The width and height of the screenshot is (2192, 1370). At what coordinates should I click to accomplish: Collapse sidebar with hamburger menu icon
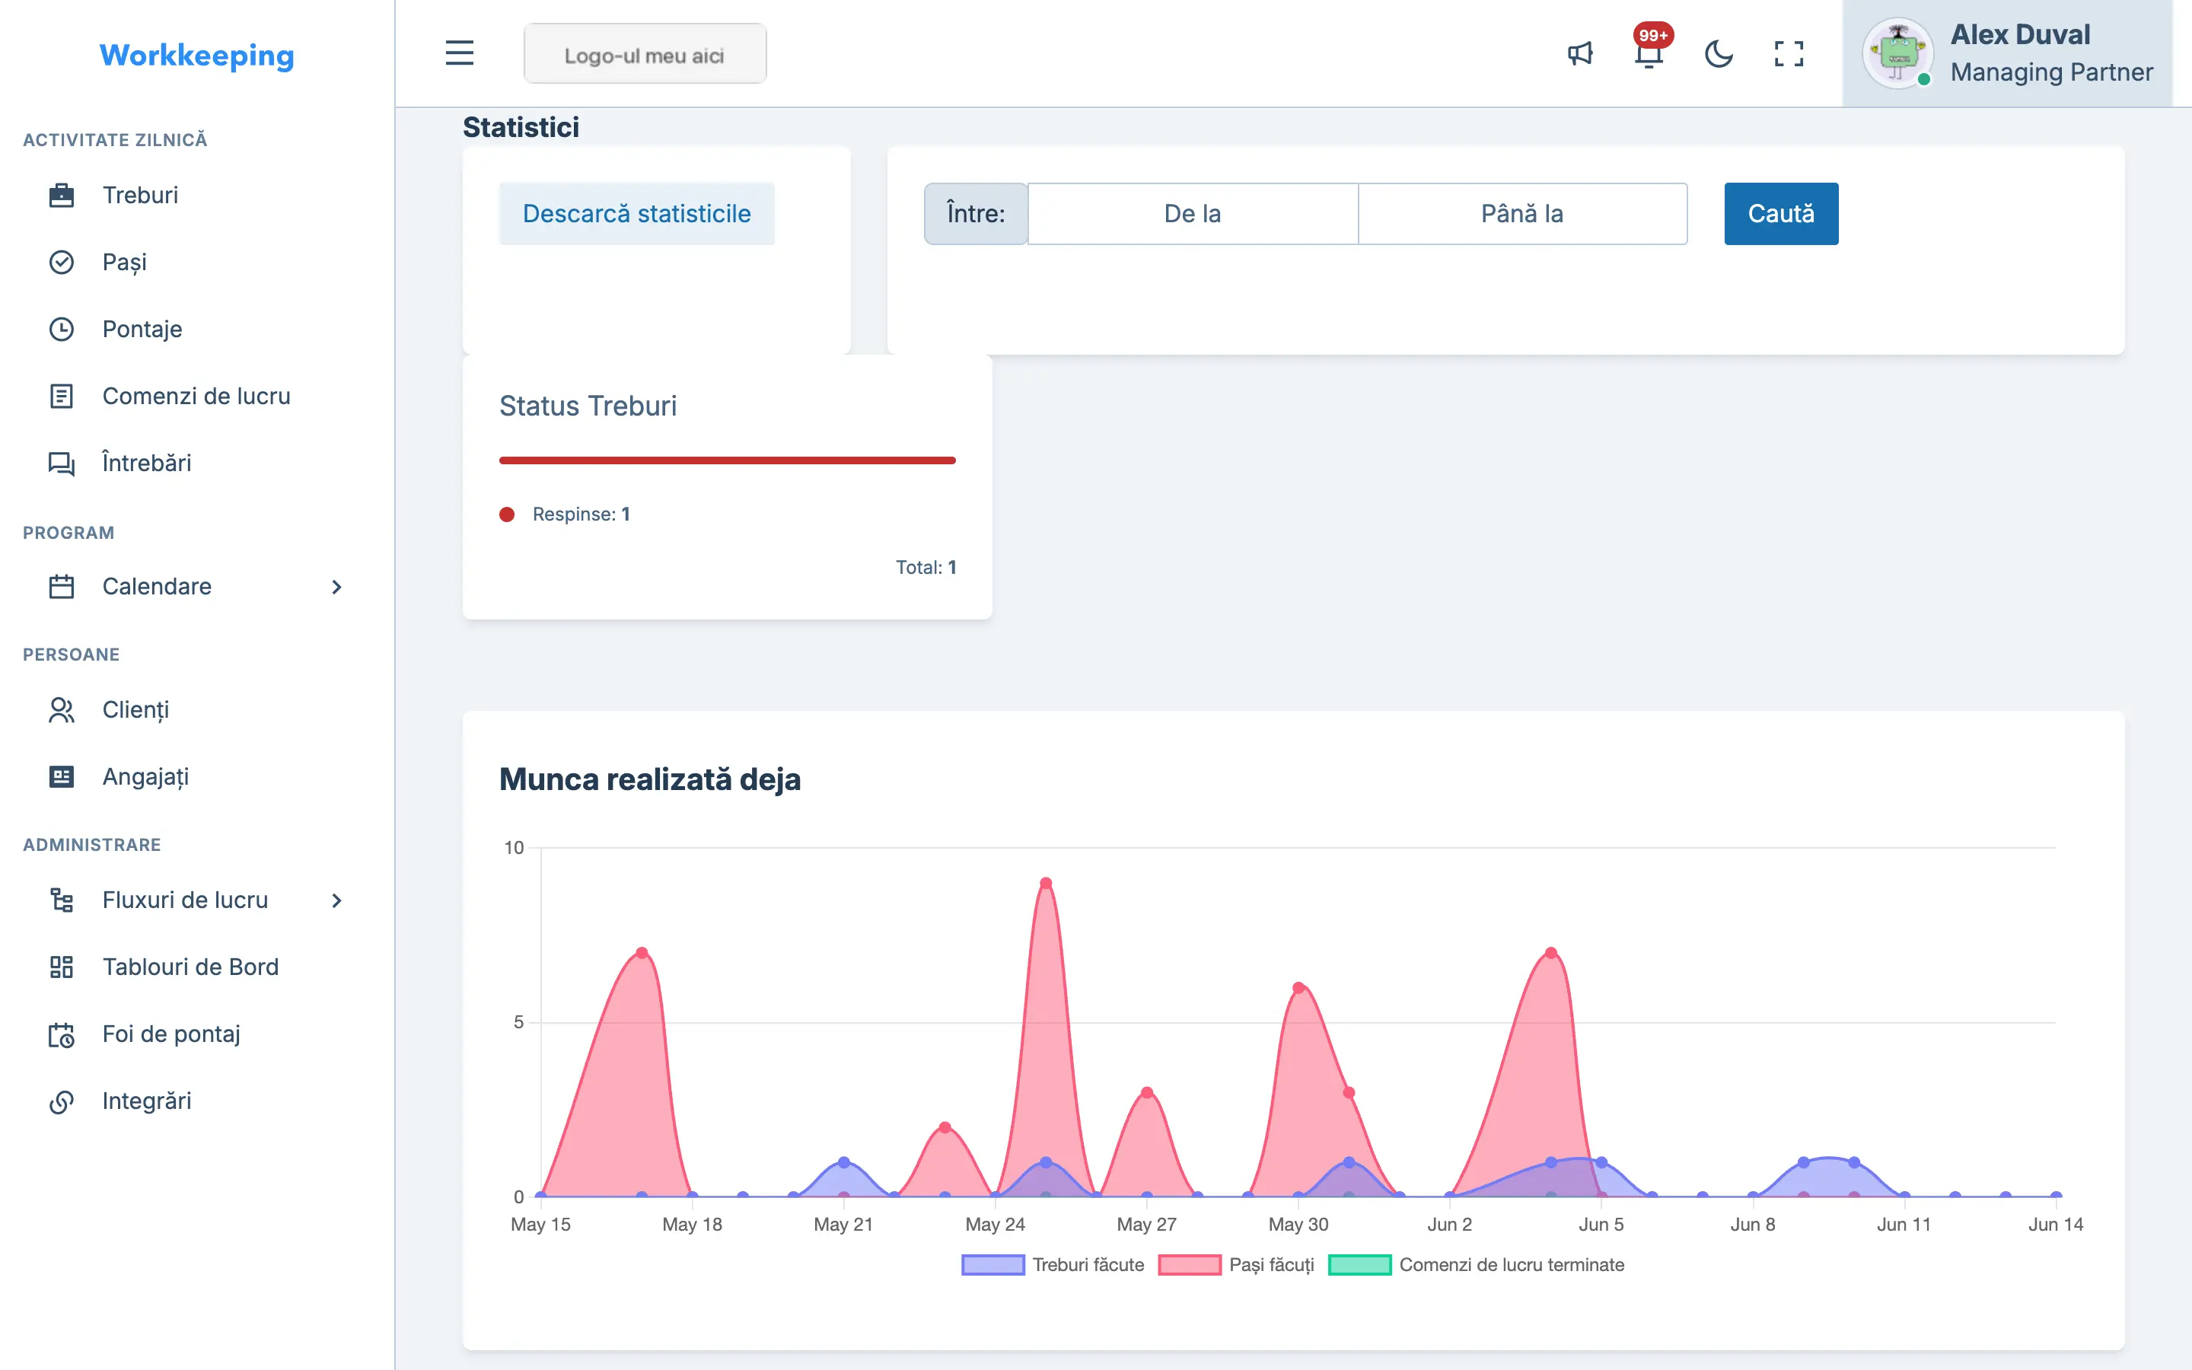[460, 53]
